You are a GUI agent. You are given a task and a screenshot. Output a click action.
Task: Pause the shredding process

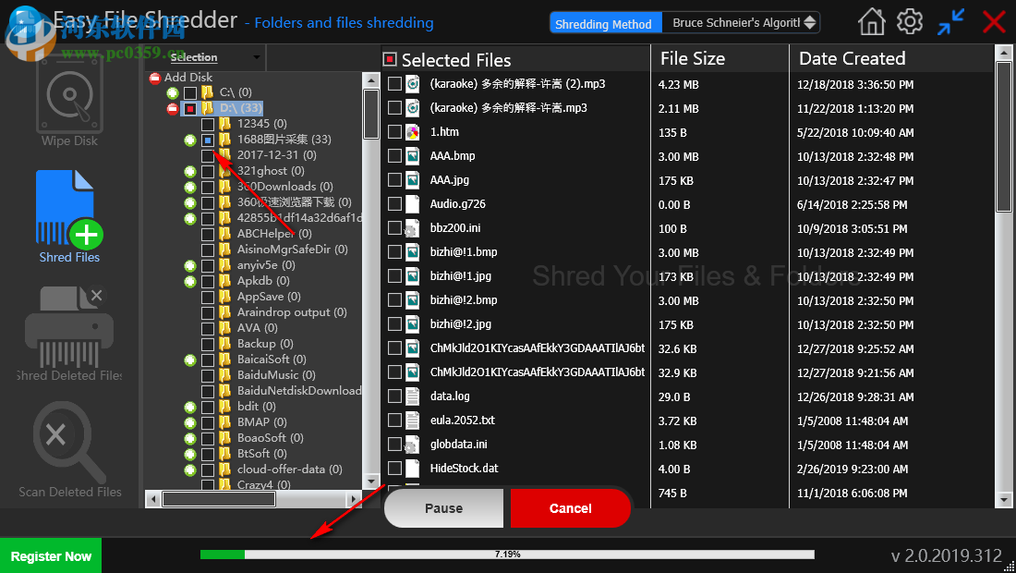click(x=443, y=507)
